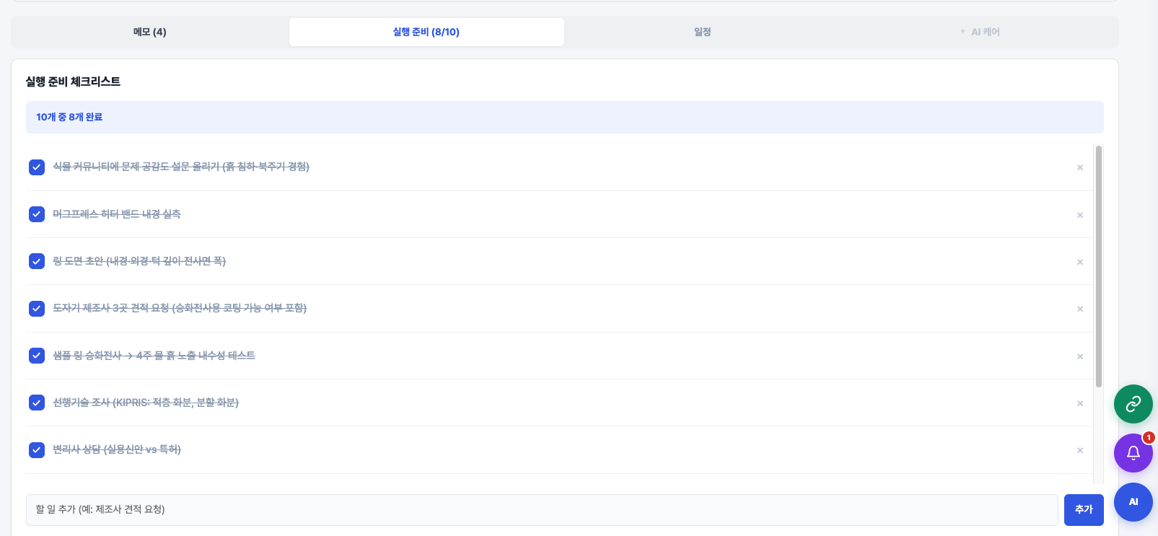The height and width of the screenshot is (536, 1158).
Task: Delete the 샘플 링 승화전사 test item
Action: [x=1080, y=356]
